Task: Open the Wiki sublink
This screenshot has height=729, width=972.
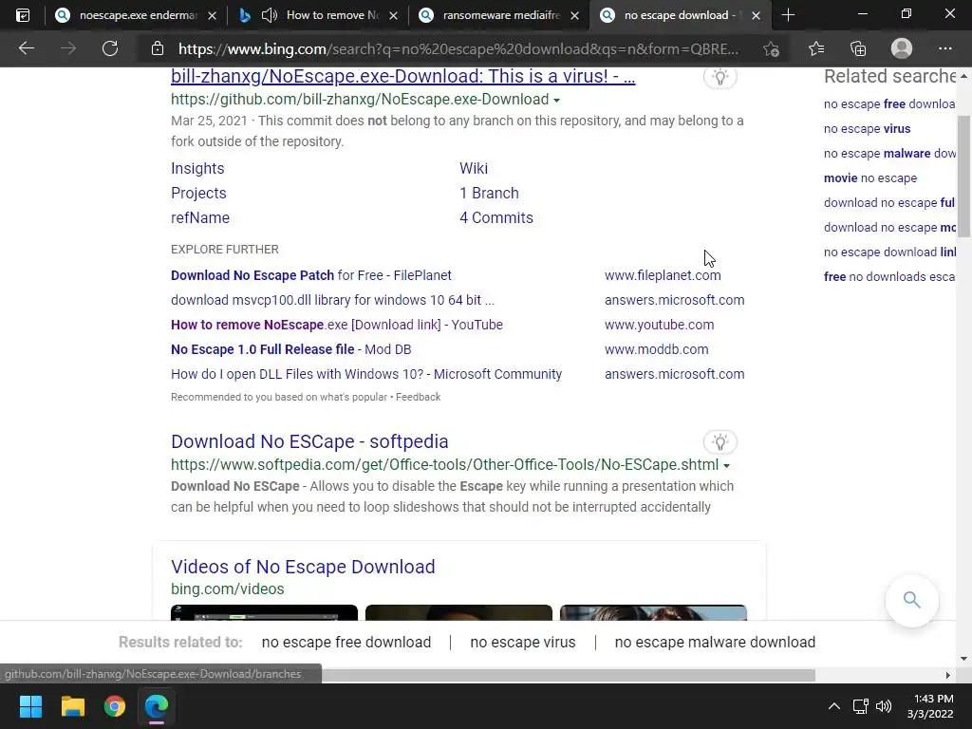Action: pos(474,168)
